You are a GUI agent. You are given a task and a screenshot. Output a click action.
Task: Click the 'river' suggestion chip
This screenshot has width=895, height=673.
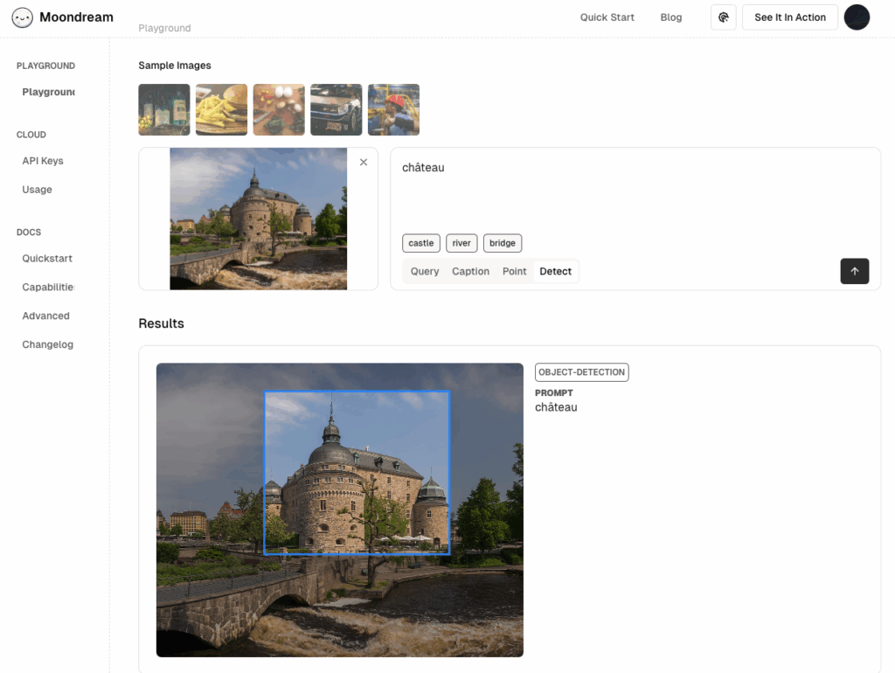(461, 243)
